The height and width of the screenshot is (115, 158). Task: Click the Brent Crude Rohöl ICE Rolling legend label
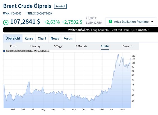(x=28, y=51)
